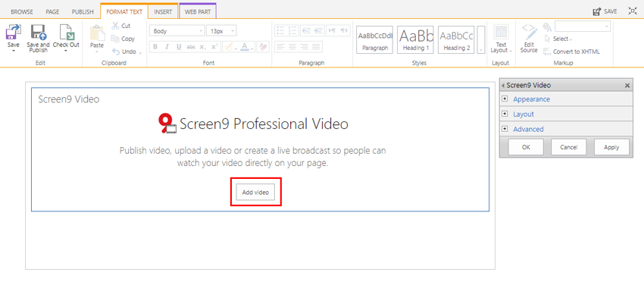Expand the Advanced section
The image size is (644, 282).
coord(528,129)
